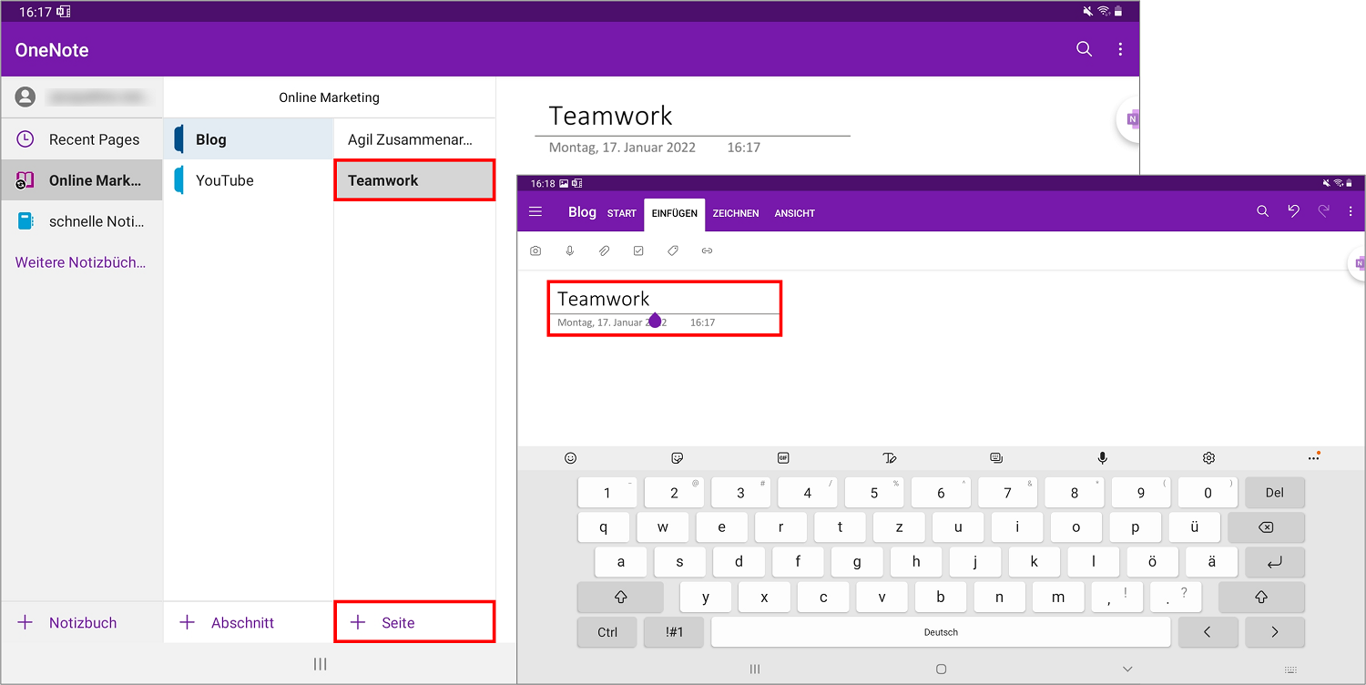Image resolution: width=1366 pixels, height=685 pixels.
Task: Open the emoji picker on the keyboard
Action: coord(571,458)
